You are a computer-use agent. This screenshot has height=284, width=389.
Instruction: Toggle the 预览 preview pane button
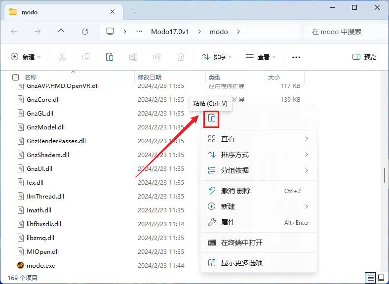tap(364, 57)
